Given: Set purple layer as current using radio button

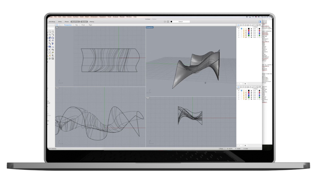Looking at the screenshot, I should (x=241, y=32).
